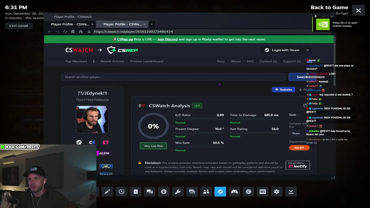Click the browser URL address bar
Image resolution: width=370 pixels, height=208 pixels.
coord(133,31)
